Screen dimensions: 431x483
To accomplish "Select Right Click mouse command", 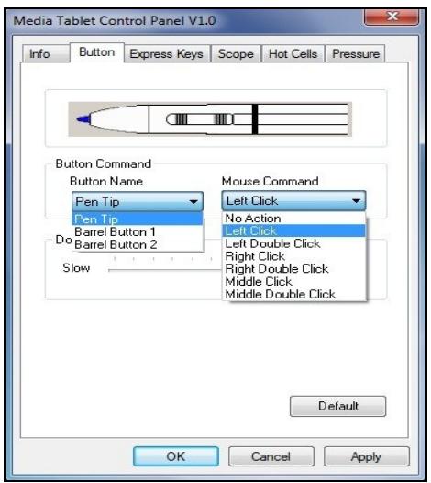I will (x=293, y=256).
